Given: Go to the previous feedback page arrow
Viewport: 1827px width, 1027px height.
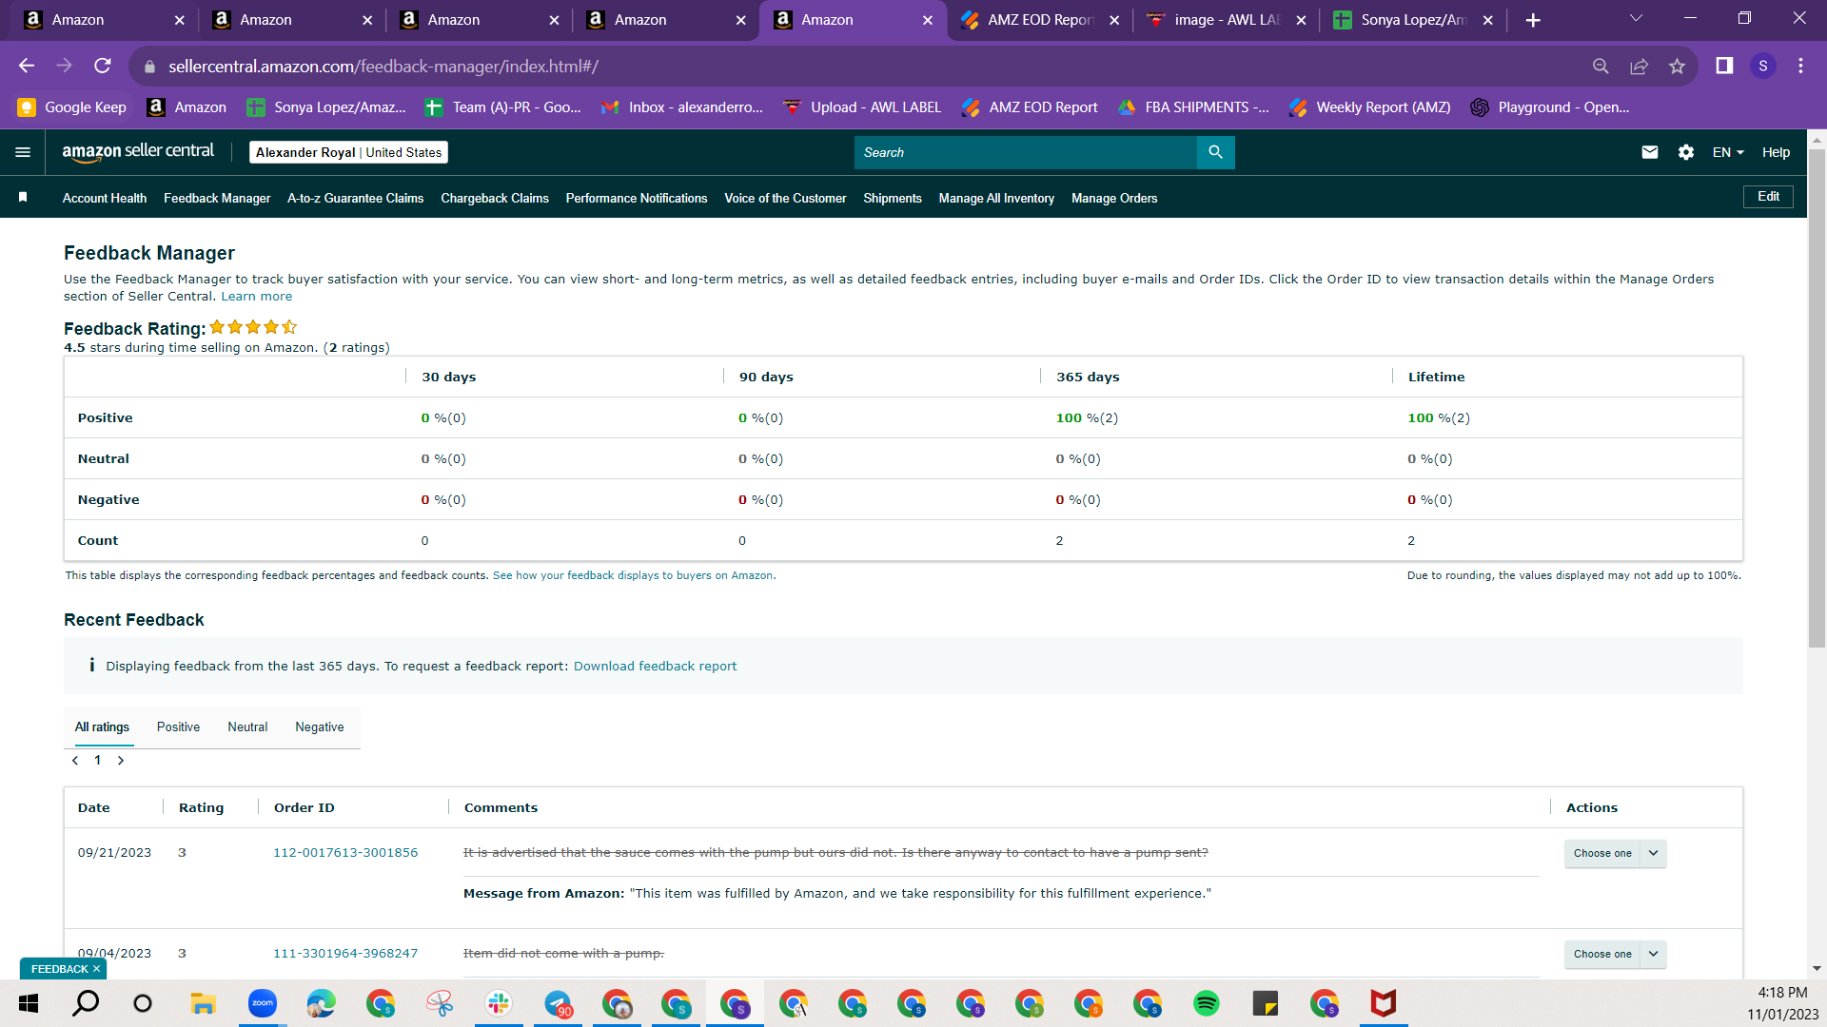Looking at the screenshot, I should click(x=75, y=761).
